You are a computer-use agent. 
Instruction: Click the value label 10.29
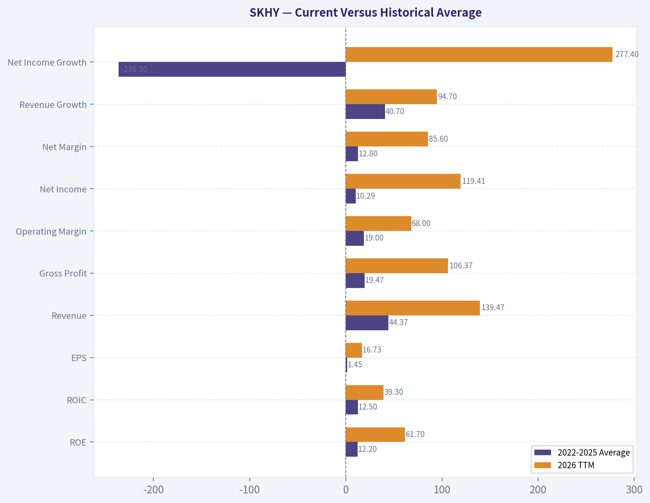click(366, 196)
